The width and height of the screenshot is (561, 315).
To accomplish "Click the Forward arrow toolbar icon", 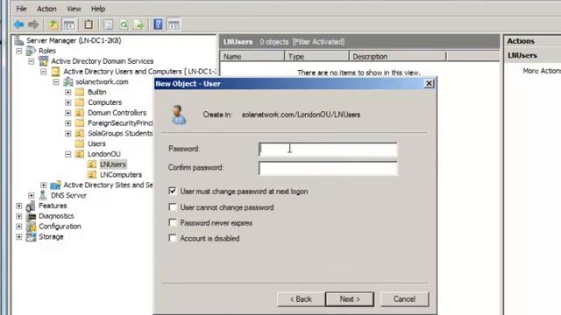I will [33, 24].
